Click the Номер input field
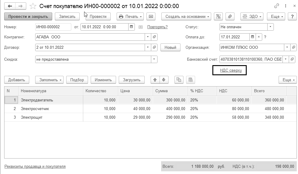This screenshot has width=298, height=174. pyautogui.click(x=53, y=27)
